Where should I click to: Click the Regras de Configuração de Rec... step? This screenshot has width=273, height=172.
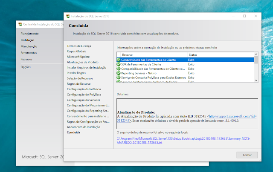tap(88, 121)
